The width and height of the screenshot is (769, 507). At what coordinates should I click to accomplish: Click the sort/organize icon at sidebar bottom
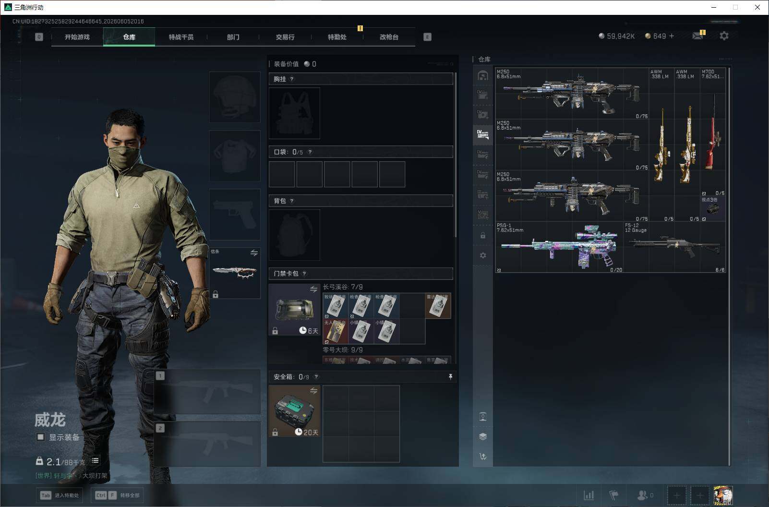point(483,456)
